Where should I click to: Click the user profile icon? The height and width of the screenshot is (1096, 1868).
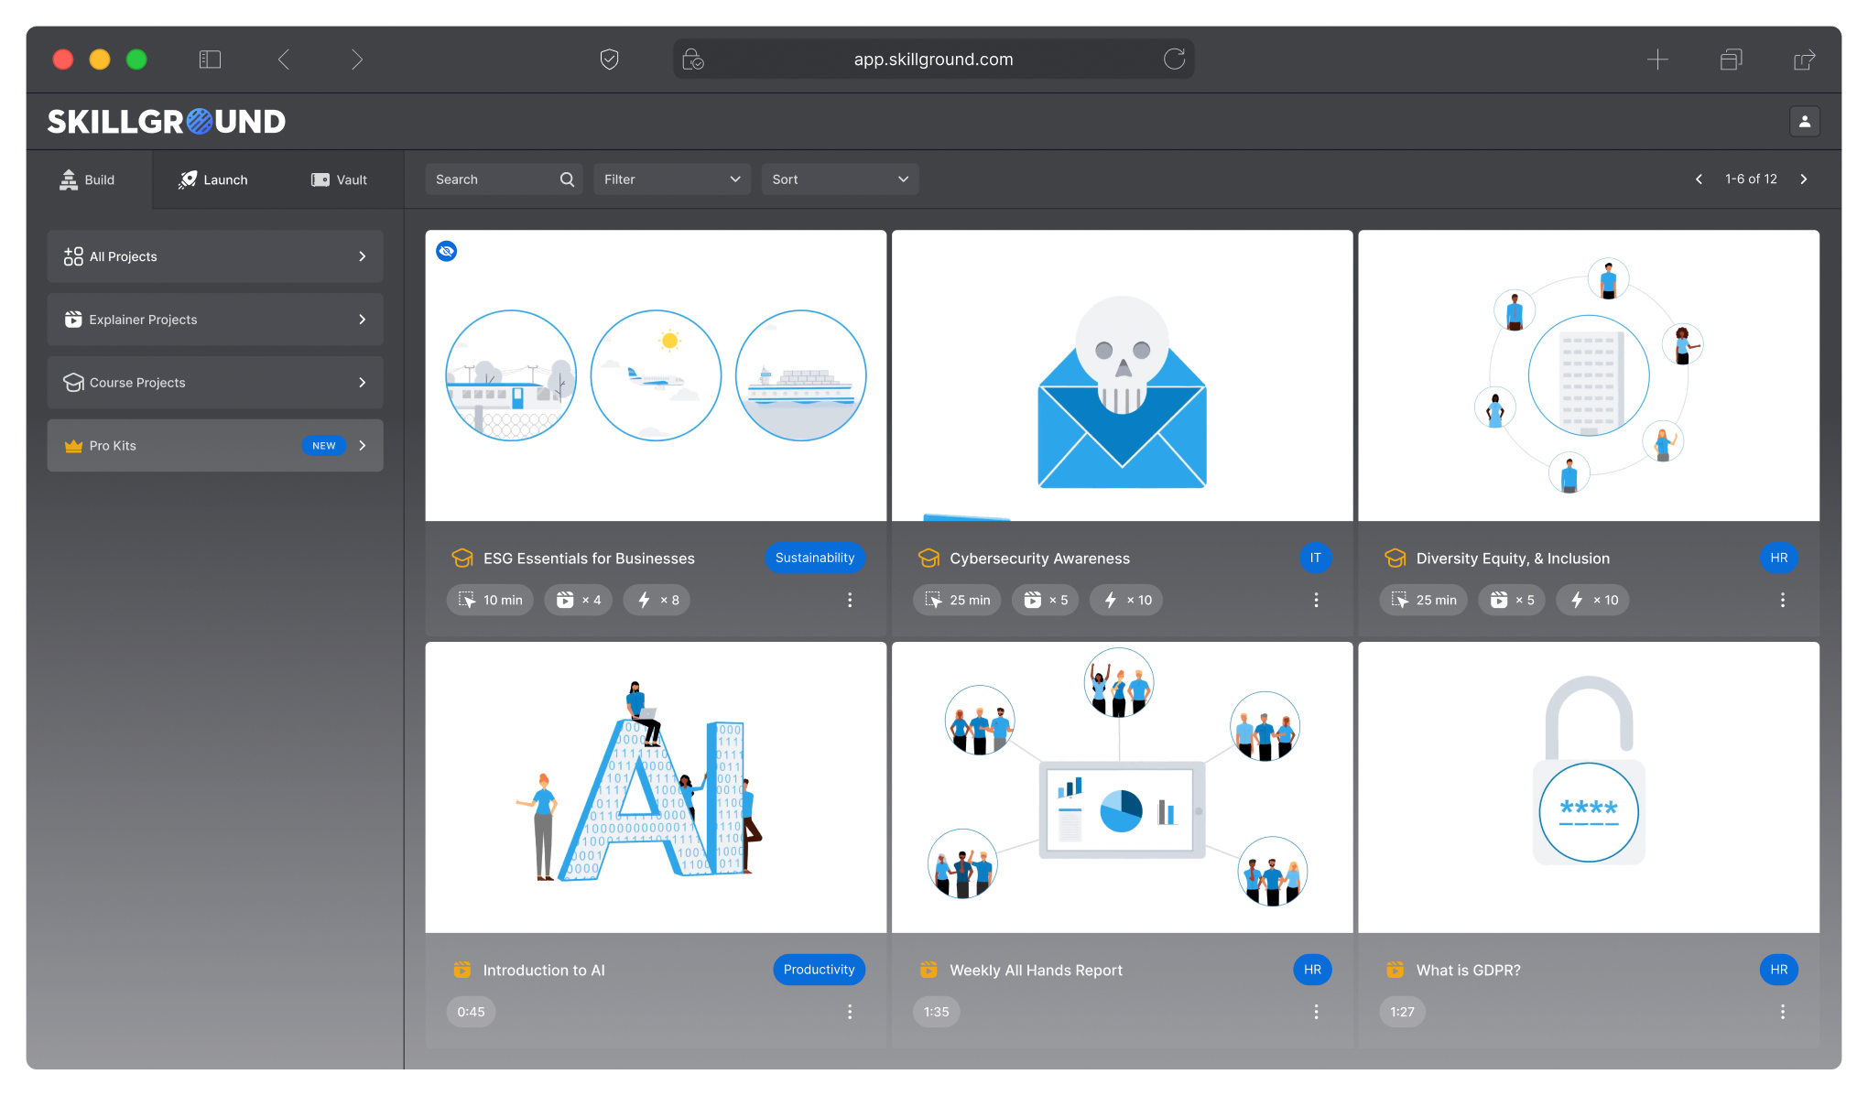click(x=1804, y=121)
